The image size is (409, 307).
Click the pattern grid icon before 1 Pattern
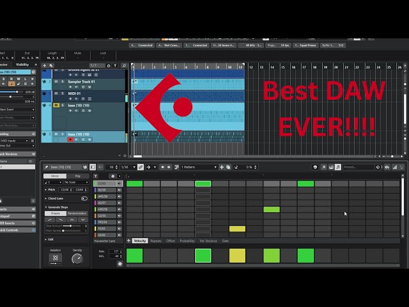pyautogui.click(x=176, y=167)
